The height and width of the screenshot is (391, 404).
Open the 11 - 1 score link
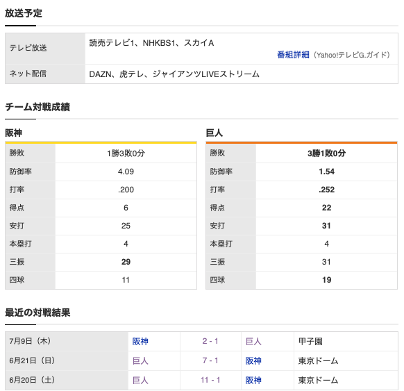tap(210, 380)
